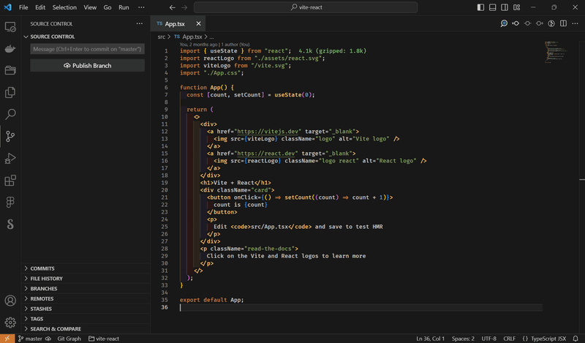Open the Figma extension icon
Viewport: 585px width, 343px height.
pyautogui.click(x=10, y=203)
